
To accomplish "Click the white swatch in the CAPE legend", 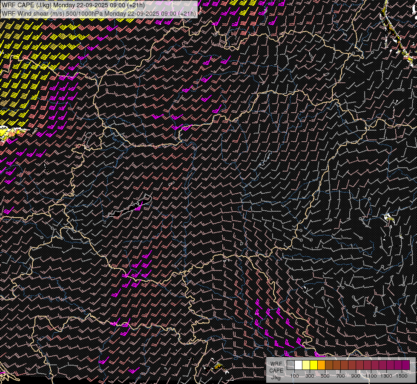I will [x=299, y=365].
